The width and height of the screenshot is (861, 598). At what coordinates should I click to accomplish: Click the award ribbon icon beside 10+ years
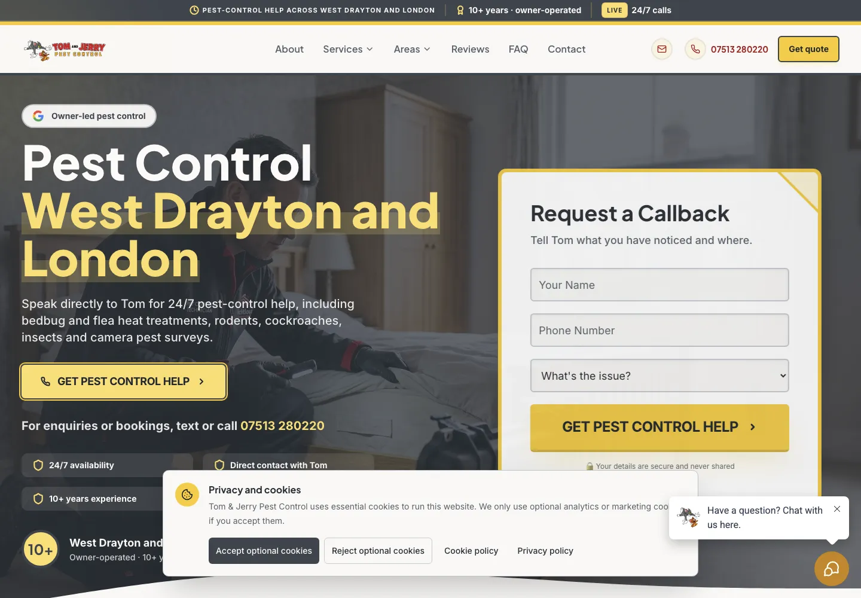tap(460, 10)
